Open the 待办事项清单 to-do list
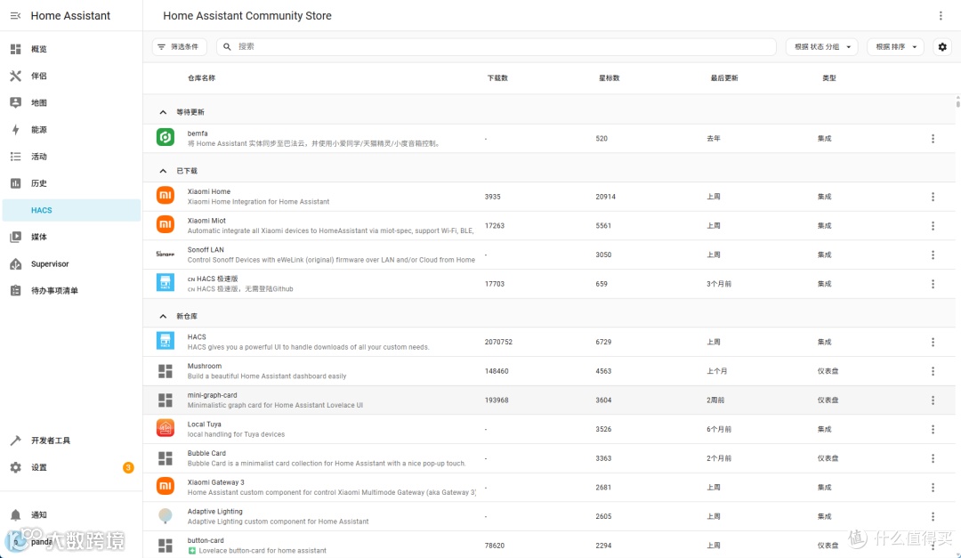Screen dimensions: 961x558 pyautogui.click(x=71, y=291)
